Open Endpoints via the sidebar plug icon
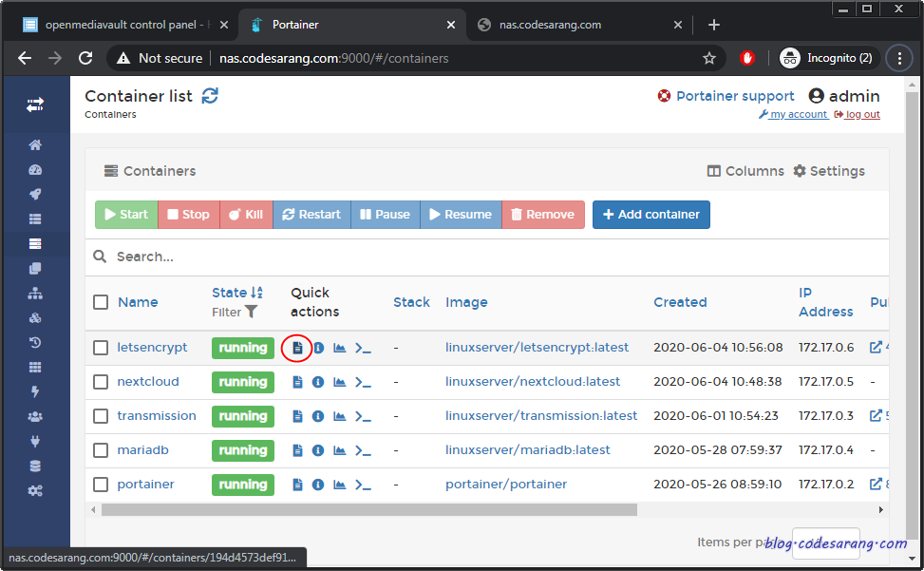The height and width of the screenshot is (571, 924). [x=35, y=442]
